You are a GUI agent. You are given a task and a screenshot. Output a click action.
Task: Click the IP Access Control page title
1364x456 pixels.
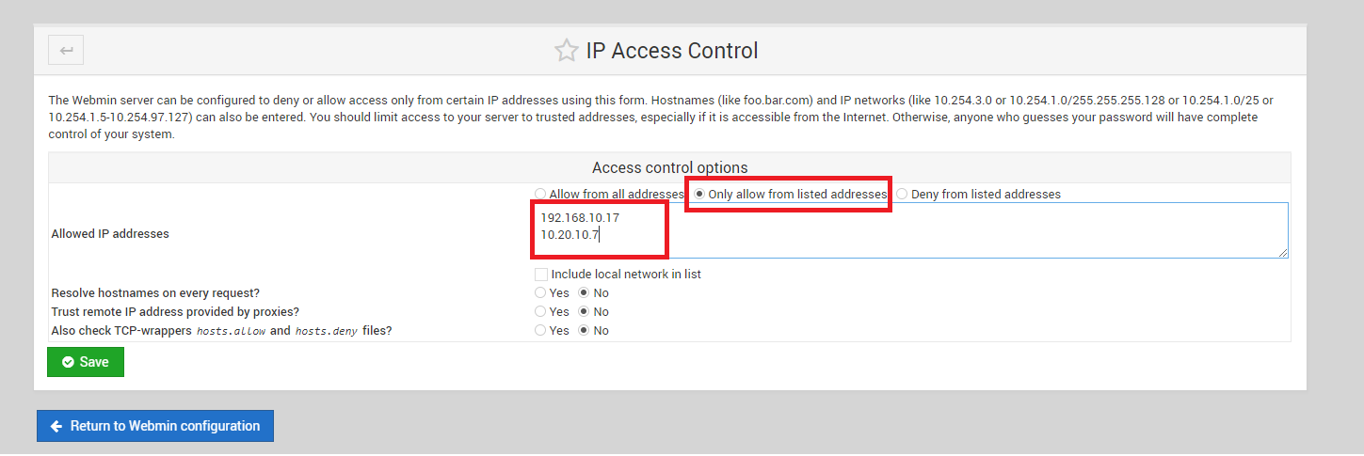coord(672,51)
